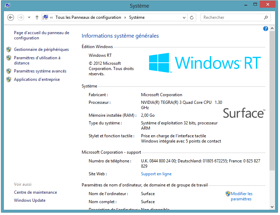Open the recent locations dropdown arrow
This screenshot has width=280, height=215.
(x=29, y=17)
